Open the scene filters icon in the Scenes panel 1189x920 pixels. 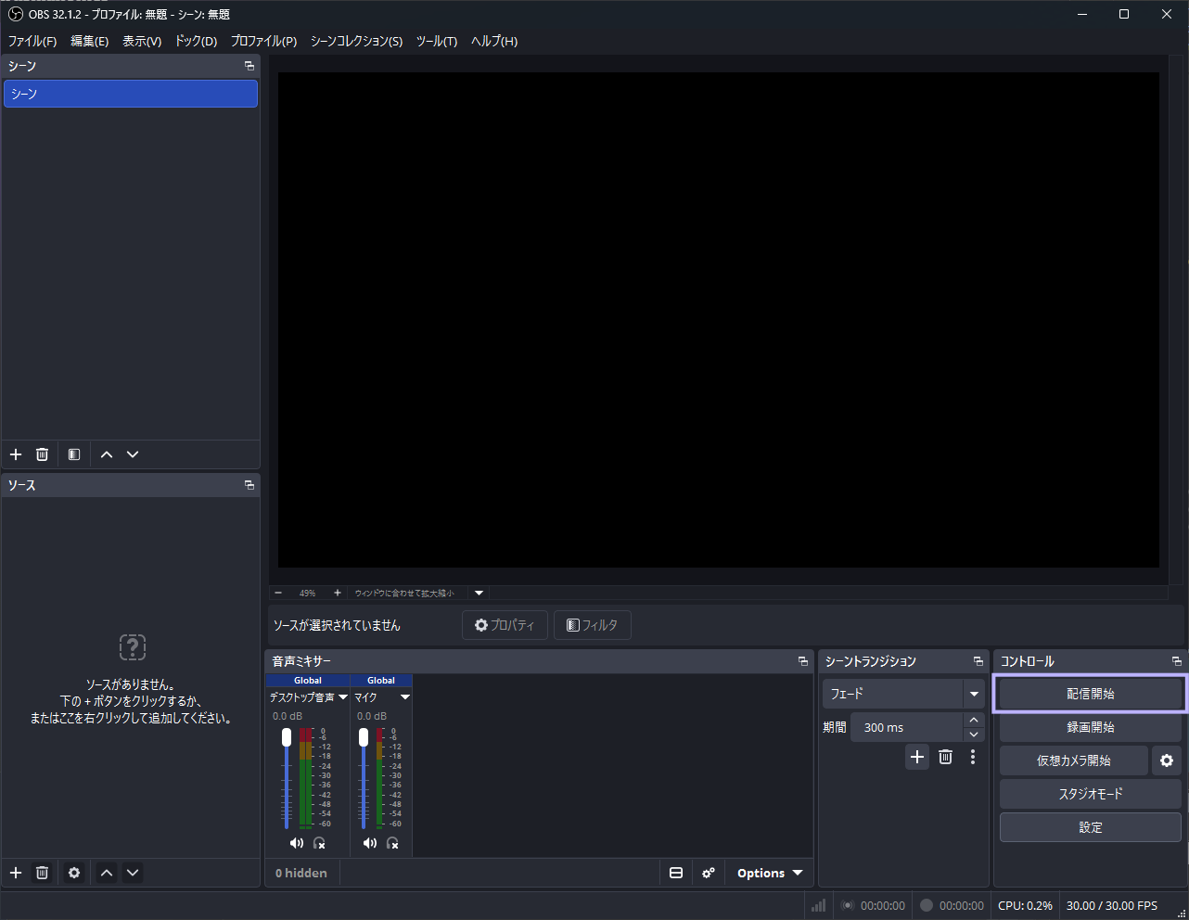74,454
